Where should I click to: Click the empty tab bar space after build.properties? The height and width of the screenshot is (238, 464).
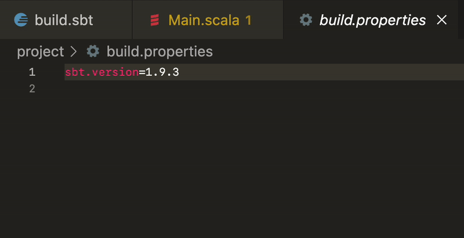461,20
